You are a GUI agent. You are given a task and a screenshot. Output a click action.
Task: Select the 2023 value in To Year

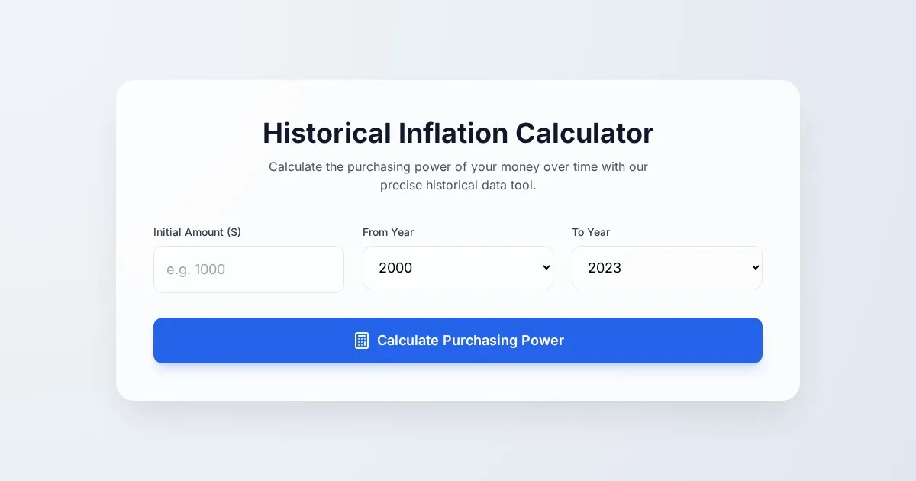click(605, 268)
